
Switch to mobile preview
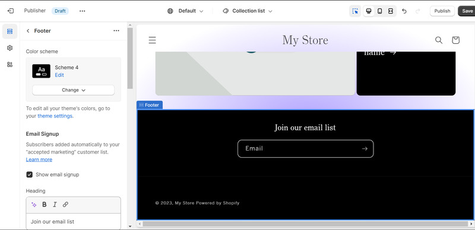coord(379,11)
